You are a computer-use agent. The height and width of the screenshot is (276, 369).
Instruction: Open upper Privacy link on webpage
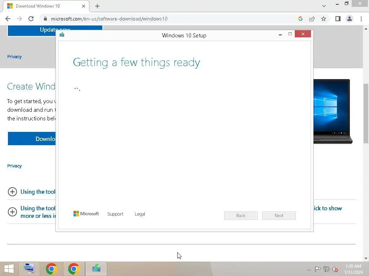coord(14,57)
